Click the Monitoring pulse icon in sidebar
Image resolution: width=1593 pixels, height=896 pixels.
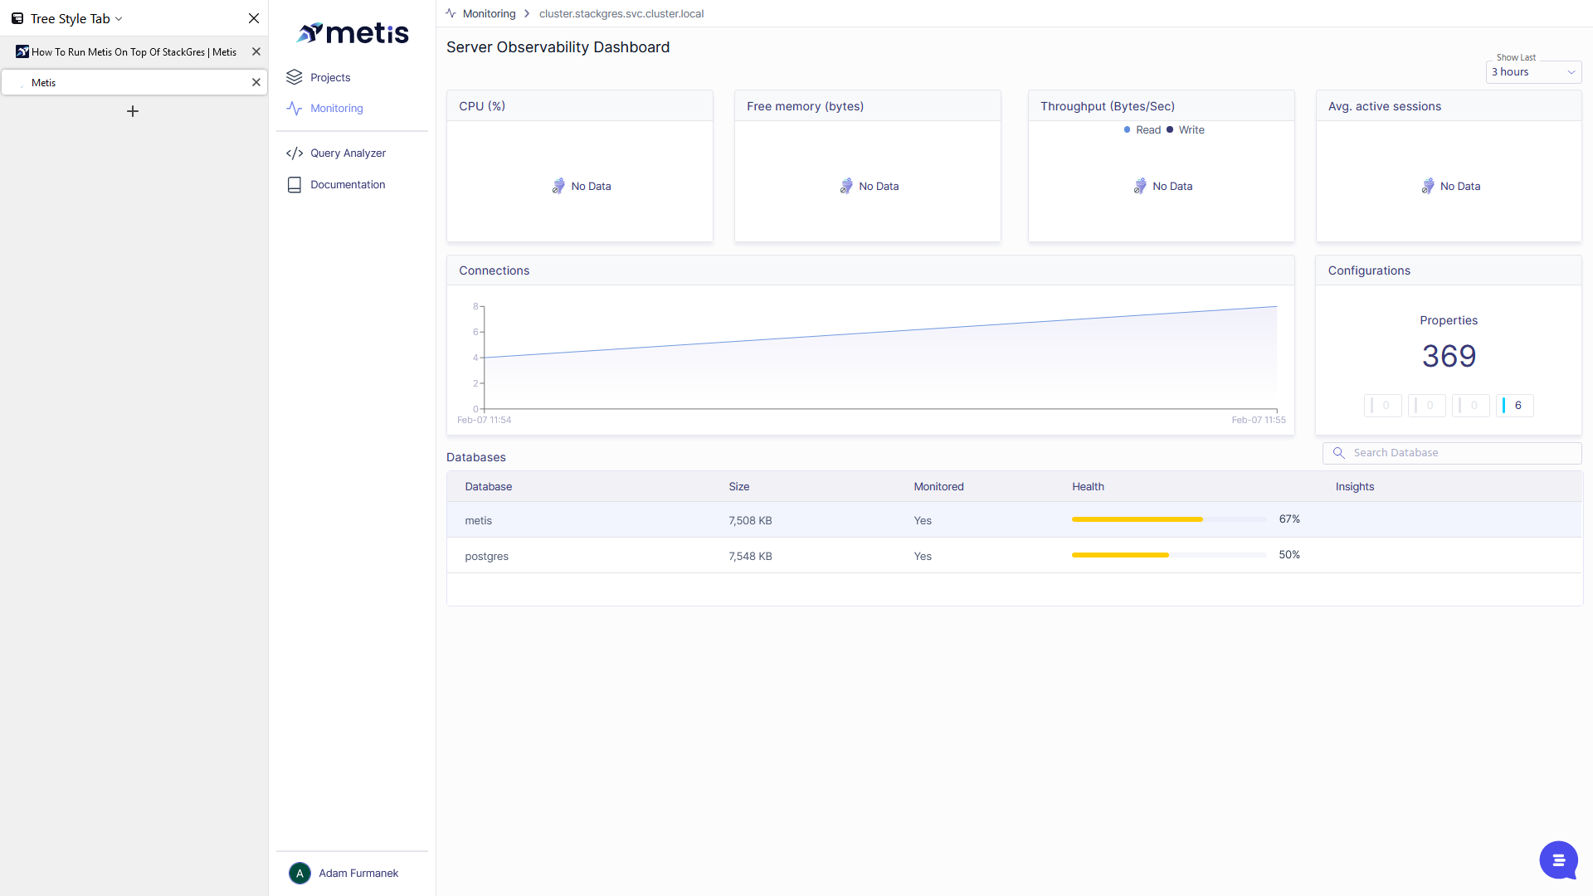click(294, 109)
